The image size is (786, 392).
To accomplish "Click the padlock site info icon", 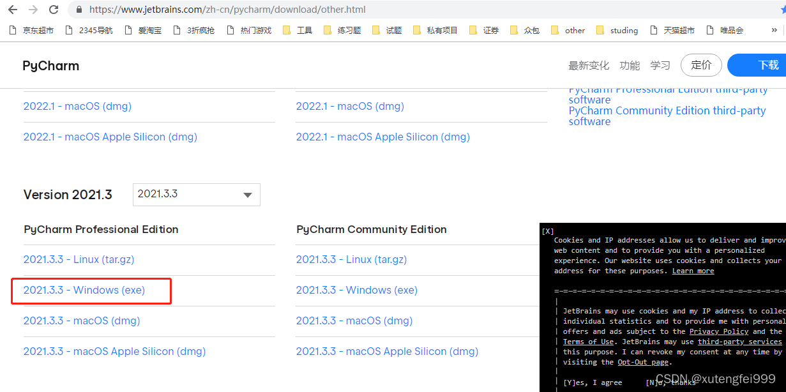I will 79,10.
